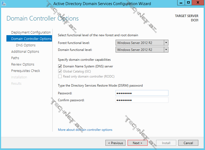Maximize the wizard window

tap(188, 3)
